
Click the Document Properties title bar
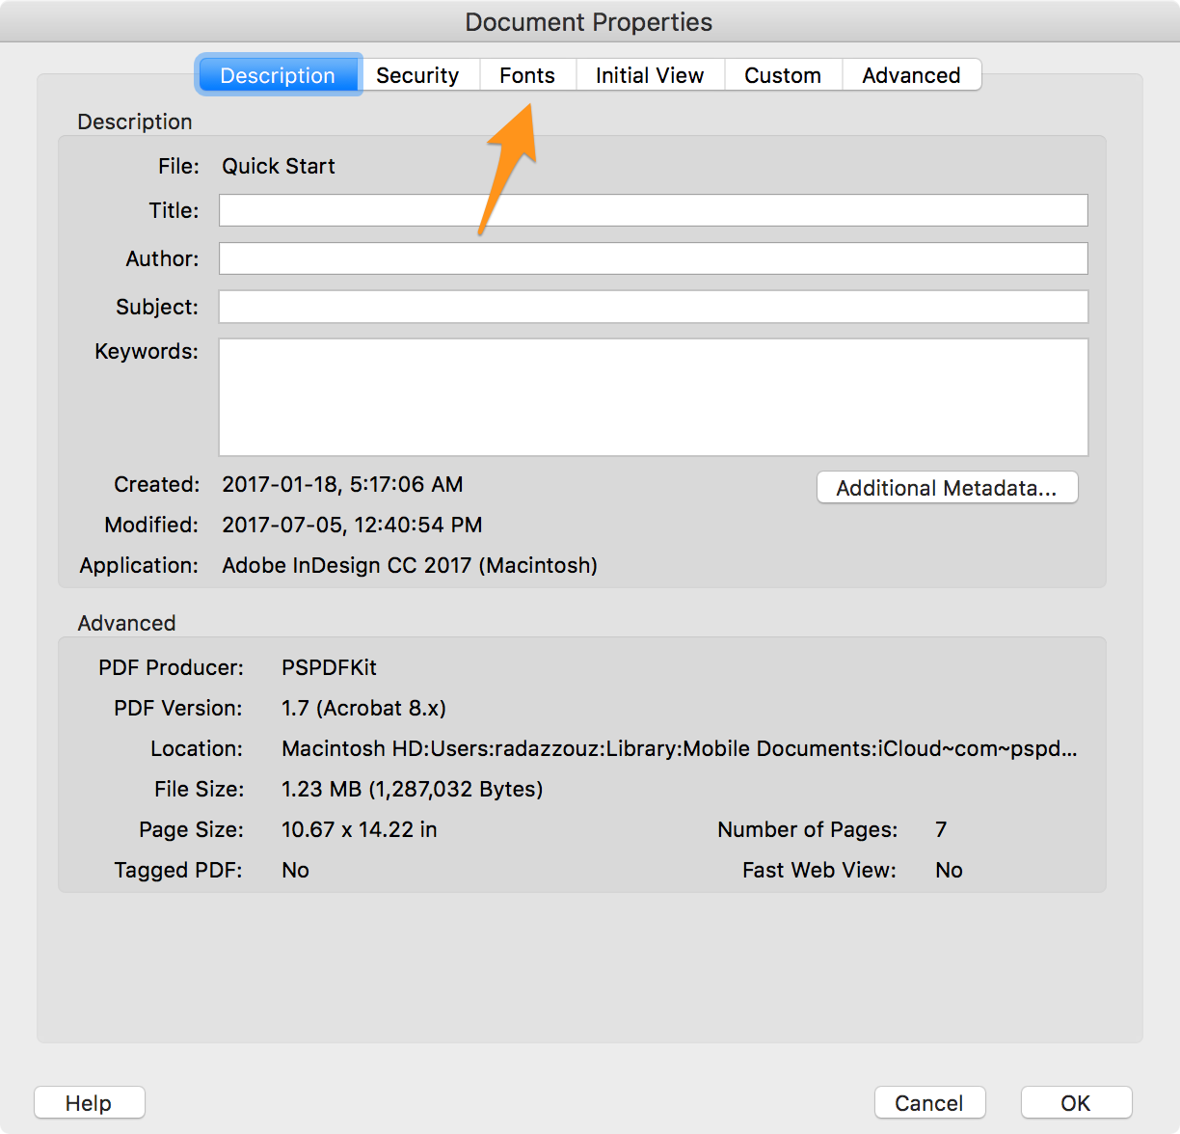[589, 21]
